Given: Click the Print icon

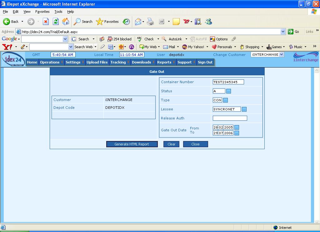Looking at the screenshot, I should coord(150,22).
